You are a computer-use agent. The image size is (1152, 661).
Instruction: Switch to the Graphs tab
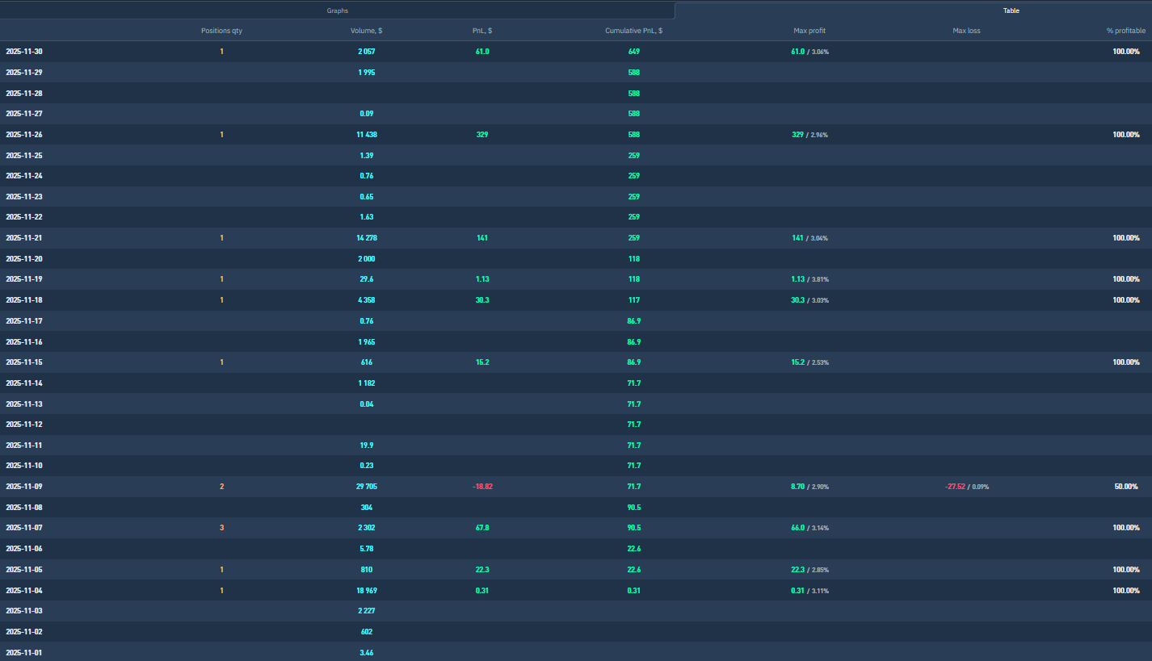[x=337, y=10]
